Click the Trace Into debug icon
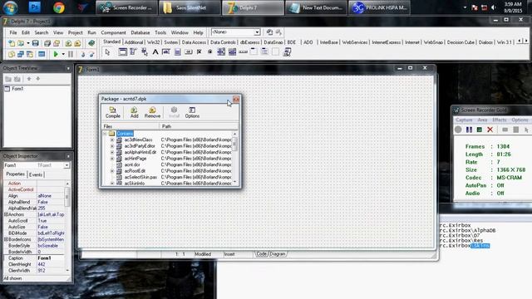Viewport: 532px width, 299px height. [82, 54]
